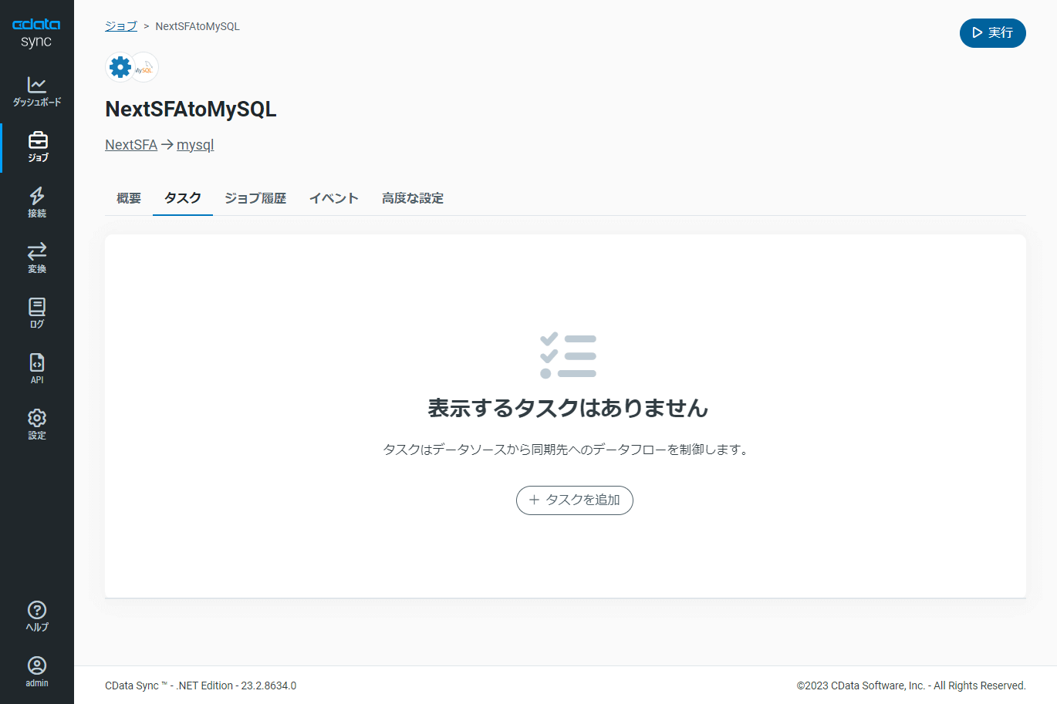Click the NextSFAtoMySQL job title heading
The height and width of the screenshot is (704, 1057).
(x=191, y=109)
